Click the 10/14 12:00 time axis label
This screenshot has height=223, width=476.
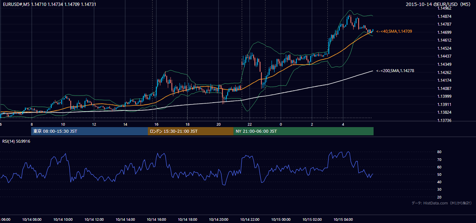[x=94, y=220]
